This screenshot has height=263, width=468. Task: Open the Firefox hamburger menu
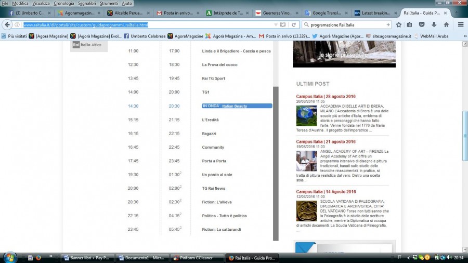[x=461, y=25]
